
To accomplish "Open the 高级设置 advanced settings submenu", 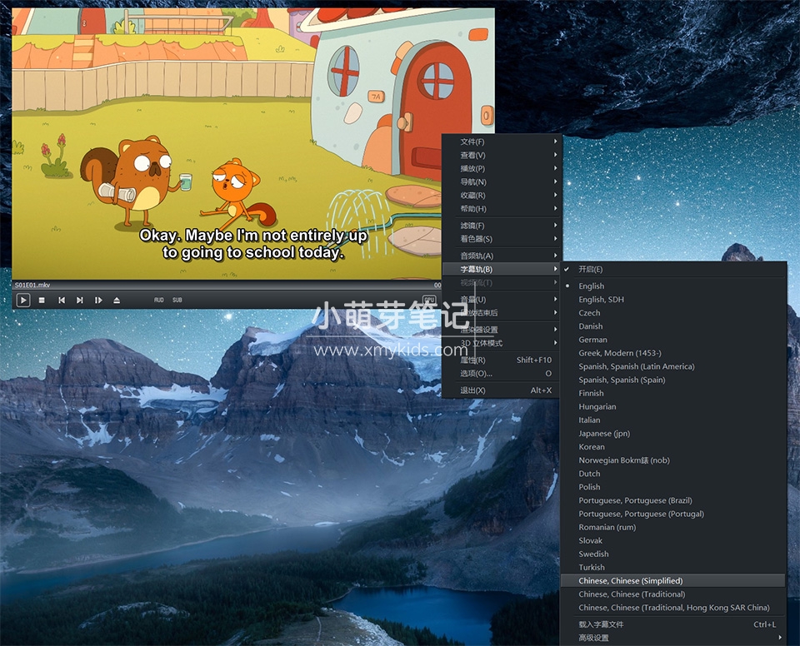I will 593,638.
